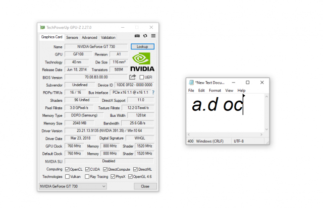Click Notepad vertical scrollbar up arrow
Image resolution: width=323 pixels, height=208 pixels.
[266, 97]
